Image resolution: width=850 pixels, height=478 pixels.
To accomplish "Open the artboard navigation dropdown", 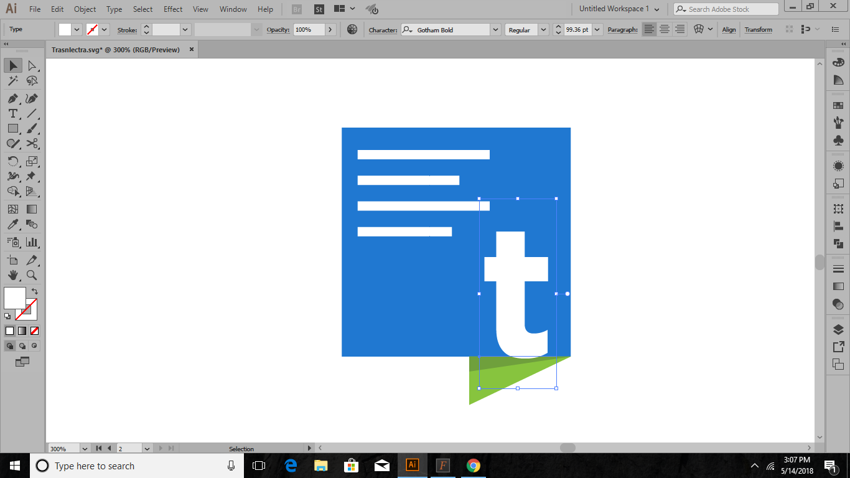I will click(x=147, y=448).
